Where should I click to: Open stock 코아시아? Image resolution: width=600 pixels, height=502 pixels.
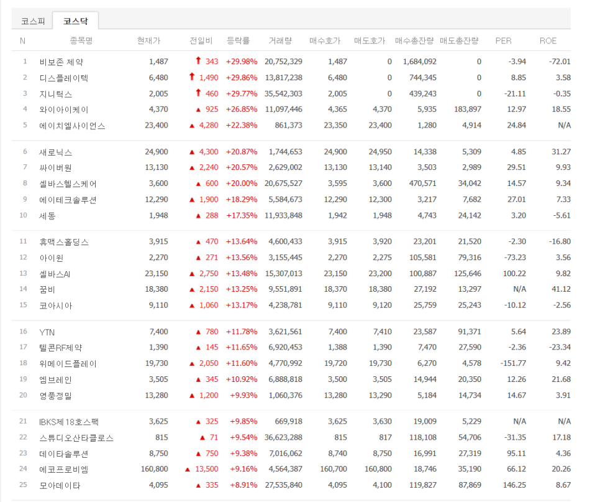tap(55, 306)
